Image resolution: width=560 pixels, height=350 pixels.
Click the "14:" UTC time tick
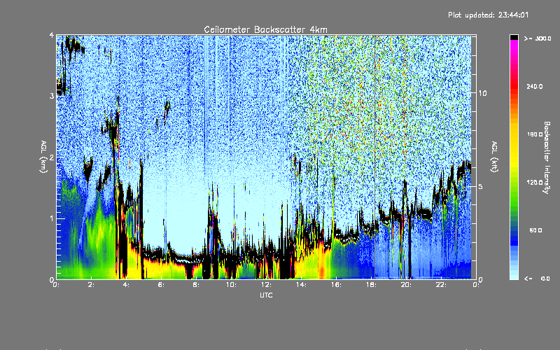pos(301,285)
